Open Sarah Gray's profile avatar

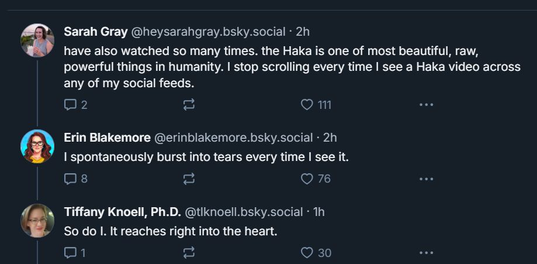coord(37,40)
